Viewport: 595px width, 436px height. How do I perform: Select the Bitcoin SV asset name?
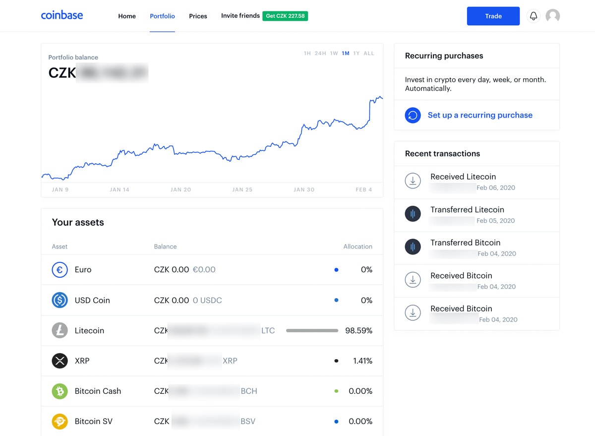pos(94,421)
